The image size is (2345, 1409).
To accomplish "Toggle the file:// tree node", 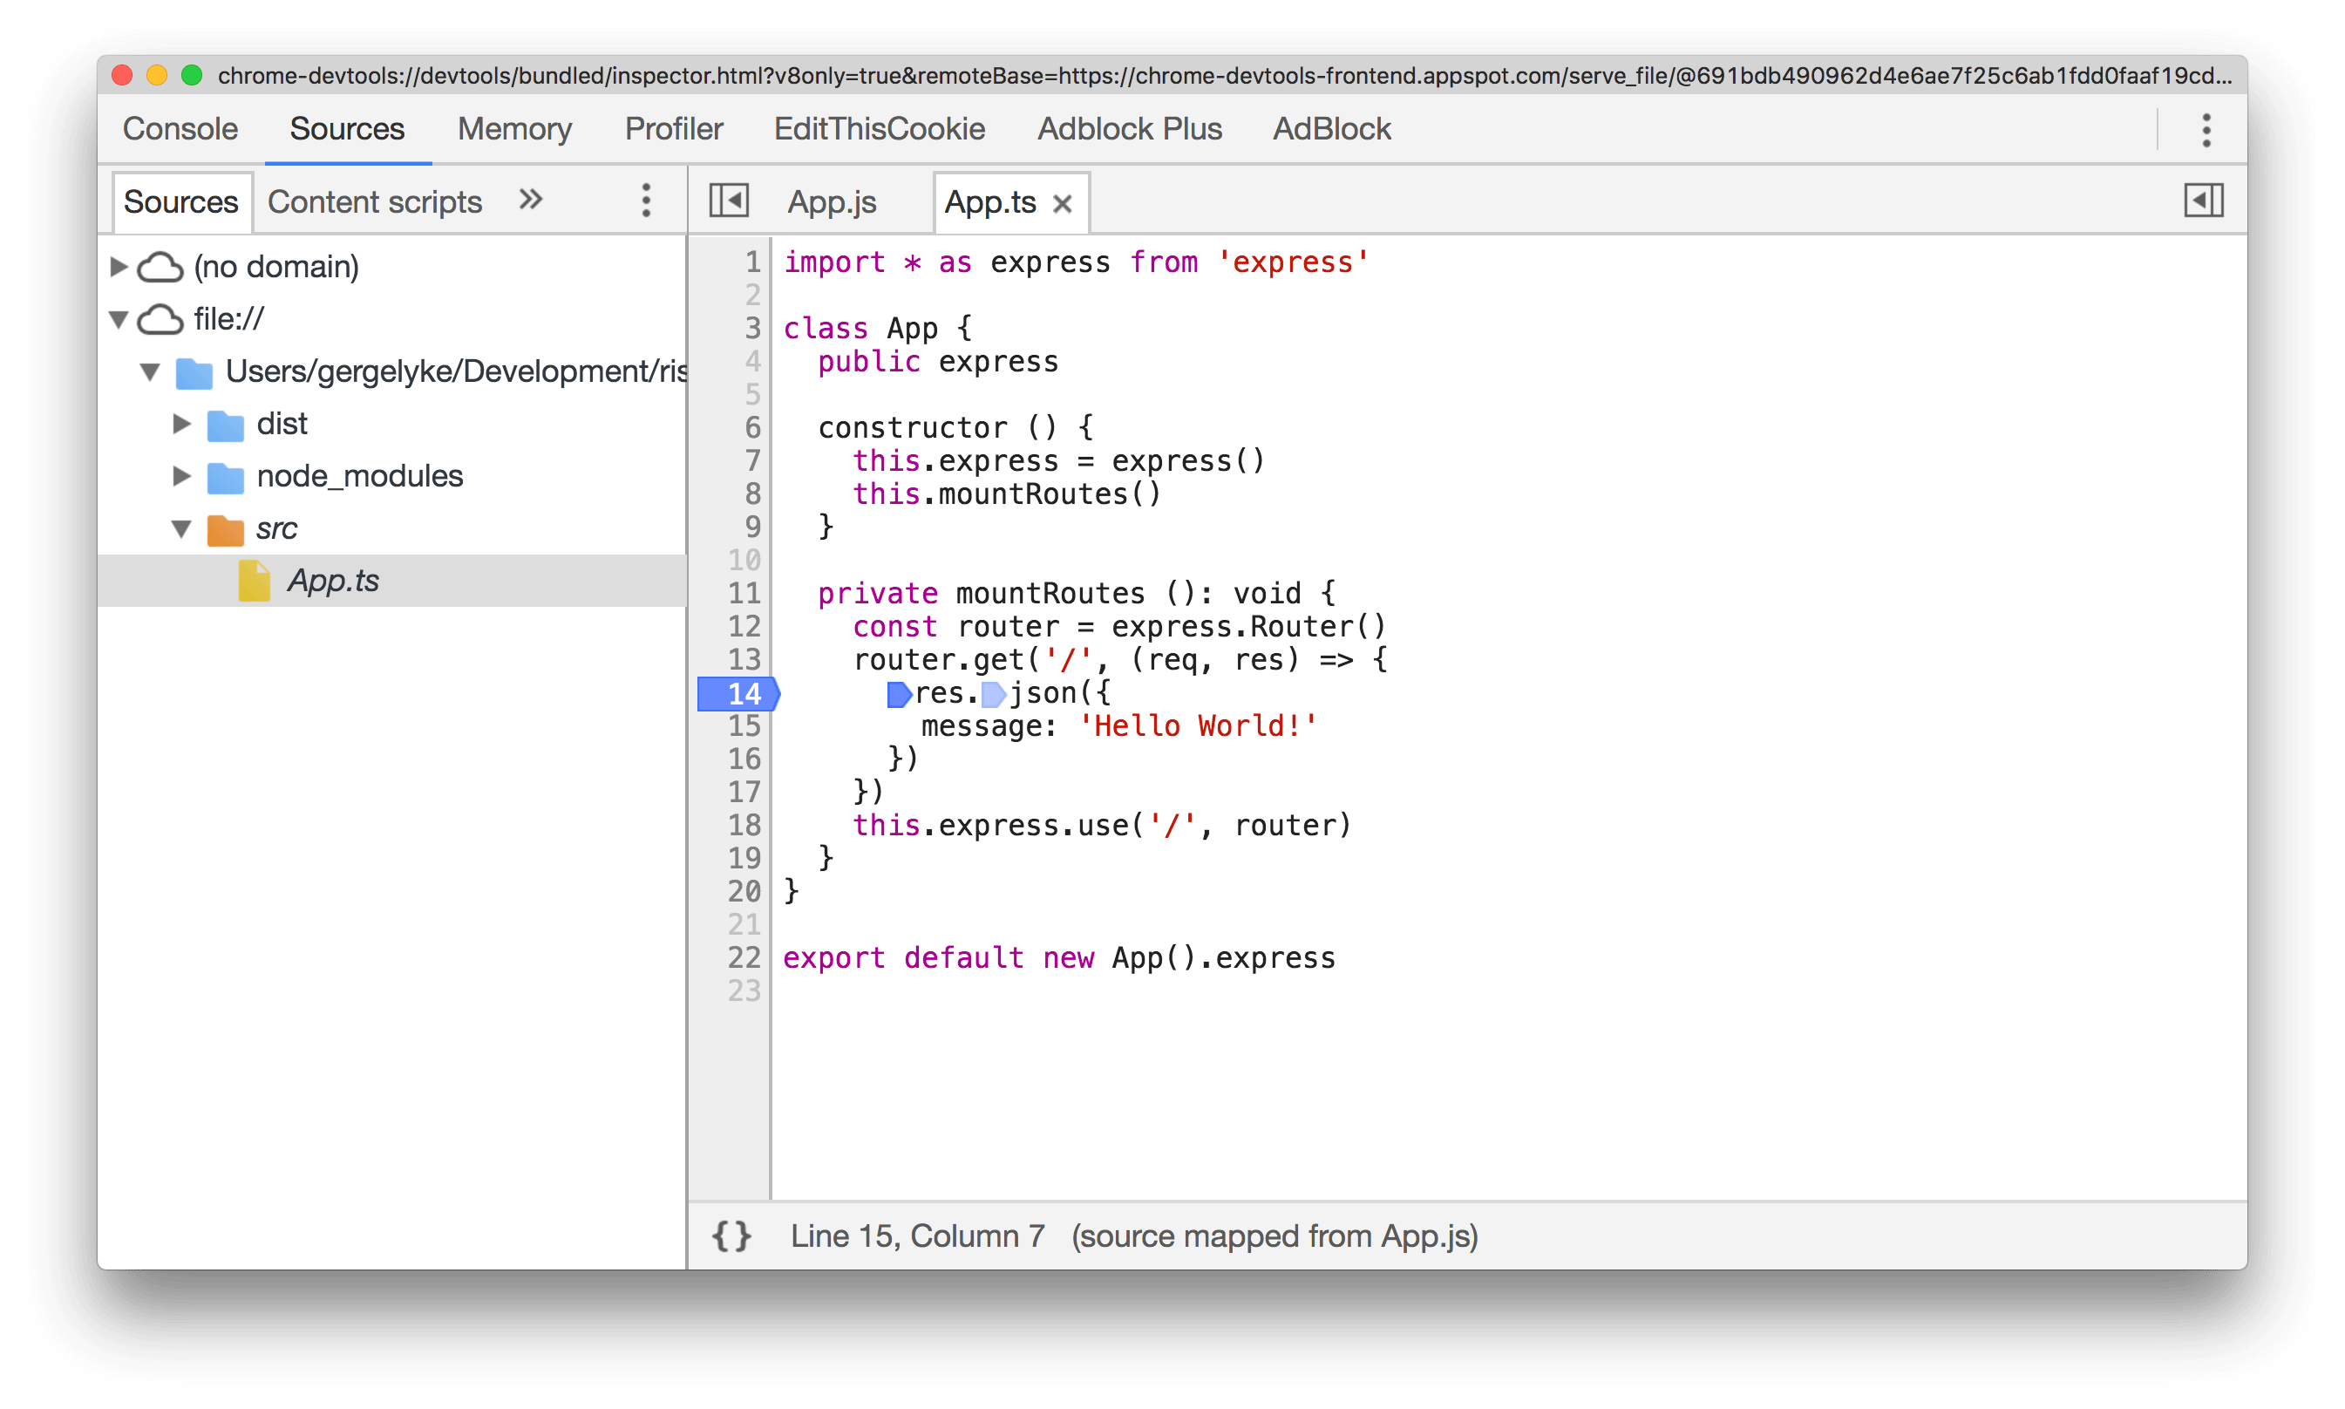I will coord(126,318).
